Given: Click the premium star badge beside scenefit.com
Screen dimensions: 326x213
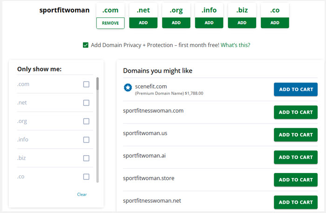Looking at the screenshot, I should pos(128,88).
